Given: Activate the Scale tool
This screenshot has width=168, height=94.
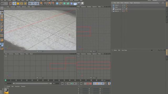Looking at the screenshot, I should click(18, 3).
